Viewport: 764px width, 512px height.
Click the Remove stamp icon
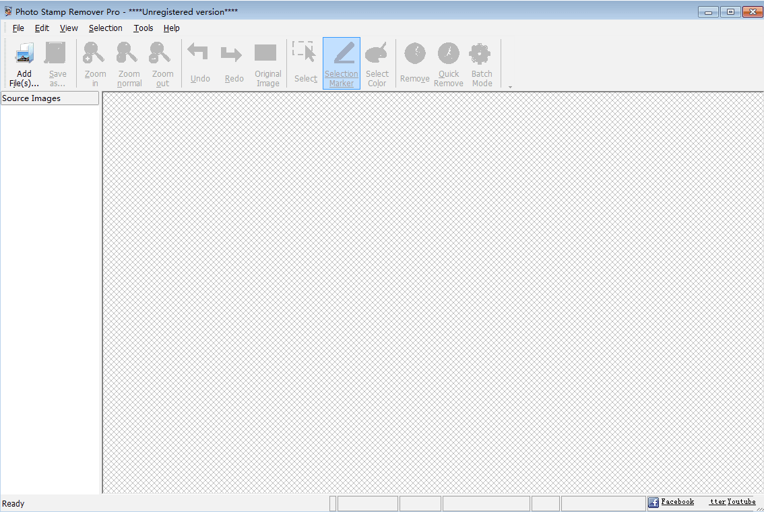coord(414,64)
